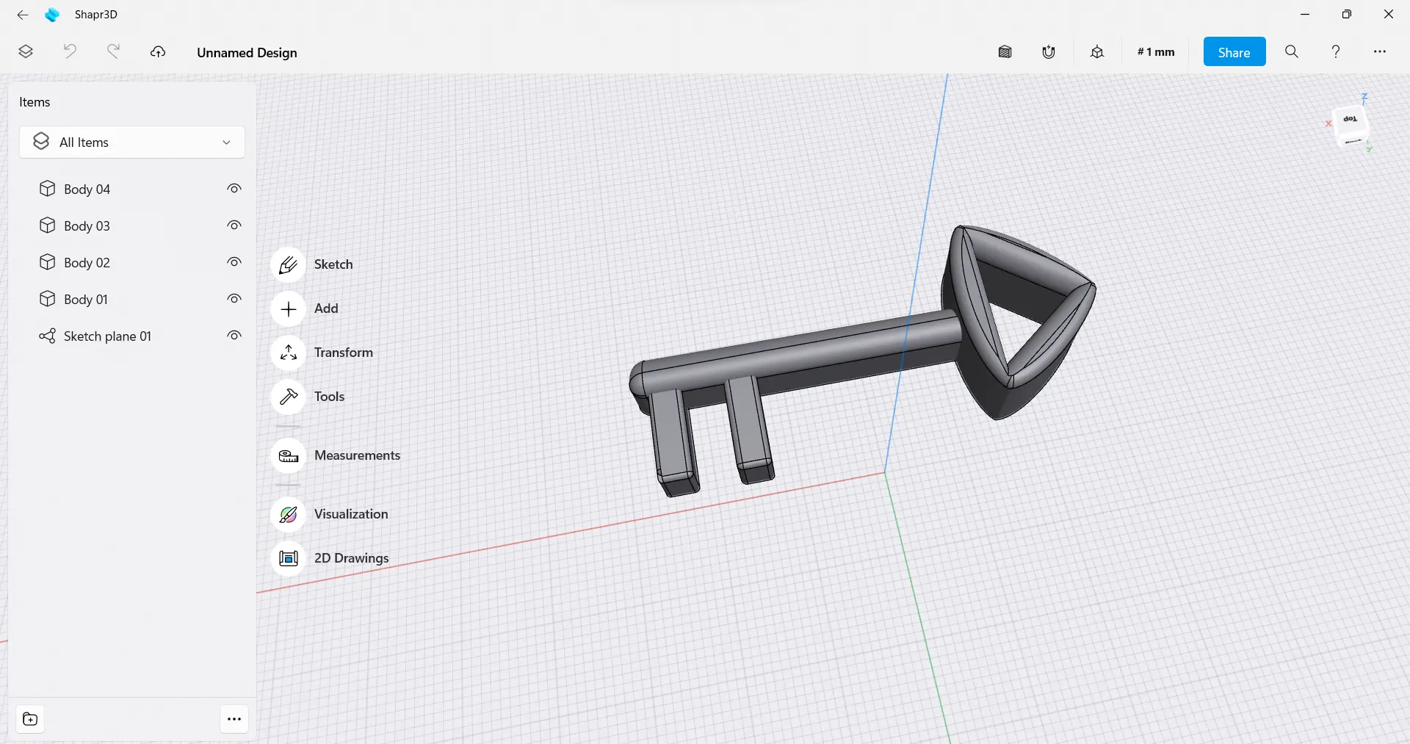This screenshot has height=744, width=1410.
Task: Open the more options menu in top bar
Action: point(1379,52)
